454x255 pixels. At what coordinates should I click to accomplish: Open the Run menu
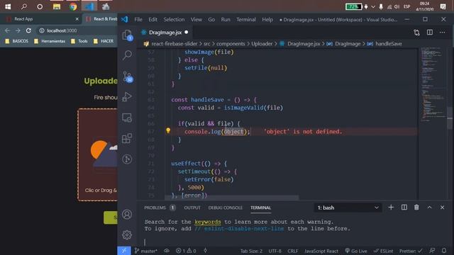click(x=226, y=19)
